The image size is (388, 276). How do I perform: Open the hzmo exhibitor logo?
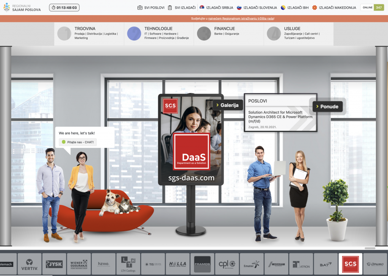tap(104, 264)
